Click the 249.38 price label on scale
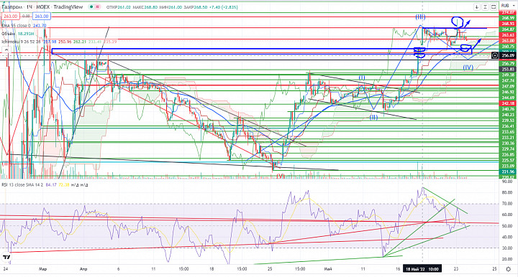The width and height of the screenshot is (518, 277). coord(508,75)
